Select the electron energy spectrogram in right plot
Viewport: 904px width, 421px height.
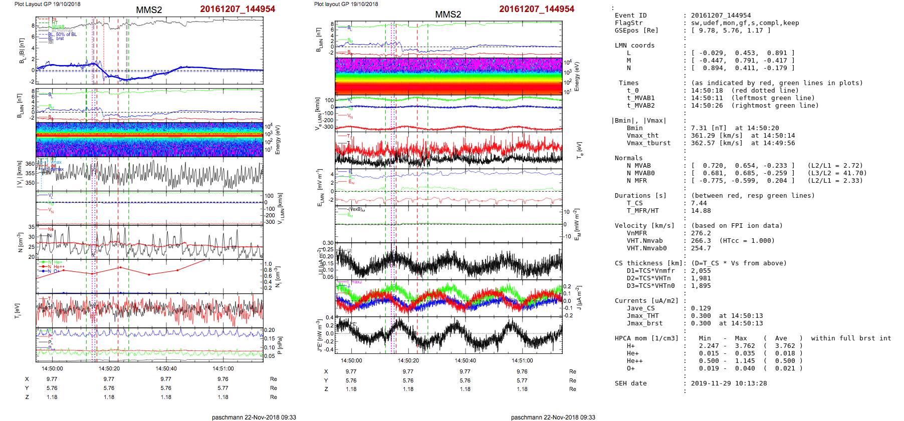click(448, 76)
